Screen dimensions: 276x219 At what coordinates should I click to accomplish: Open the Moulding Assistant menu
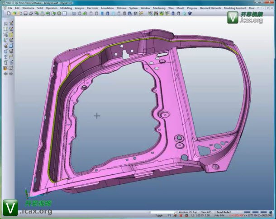pos(247,8)
